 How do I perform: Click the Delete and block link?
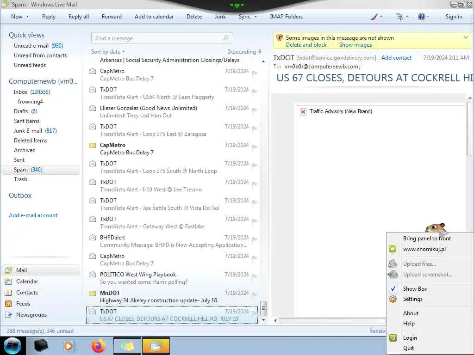pos(306,45)
